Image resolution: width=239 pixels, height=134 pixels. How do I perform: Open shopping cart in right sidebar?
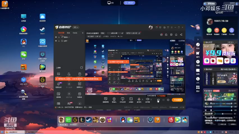pyautogui.click(x=198, y=54)
